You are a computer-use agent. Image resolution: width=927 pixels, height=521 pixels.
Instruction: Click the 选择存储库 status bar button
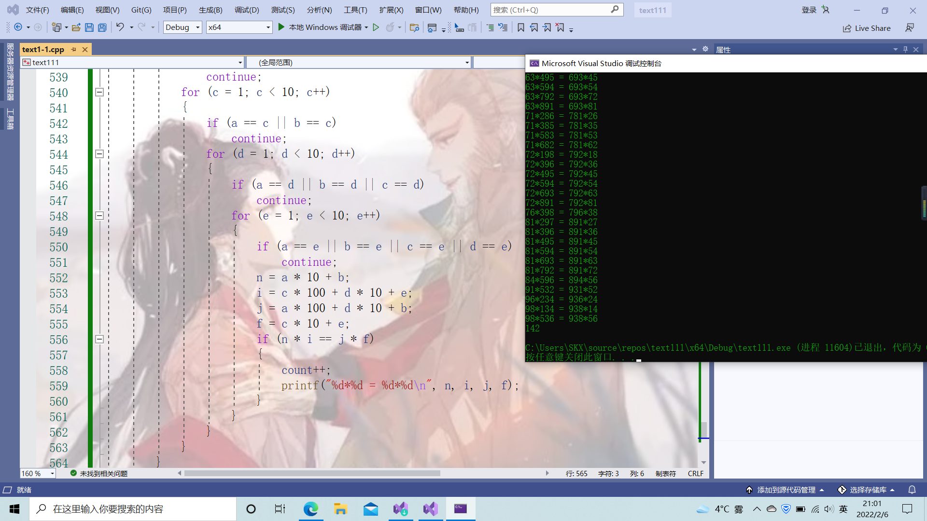(867, 490)
